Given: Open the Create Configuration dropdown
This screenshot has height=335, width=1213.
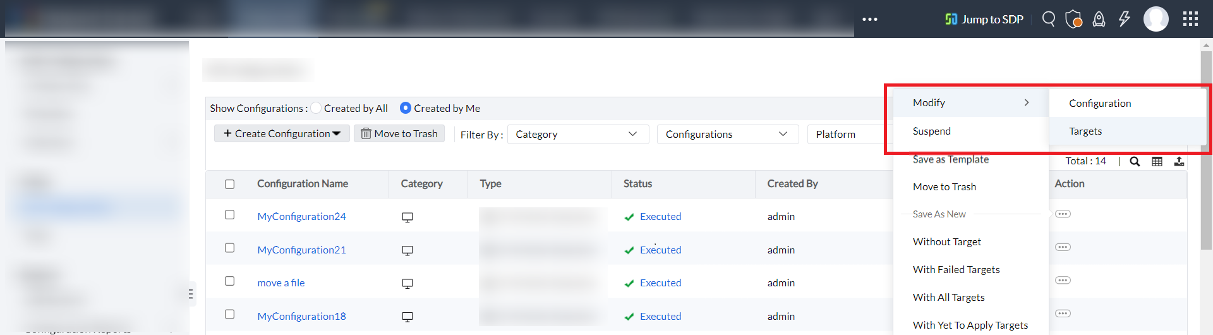Looking at the screenshot, I should coord(282,133).
